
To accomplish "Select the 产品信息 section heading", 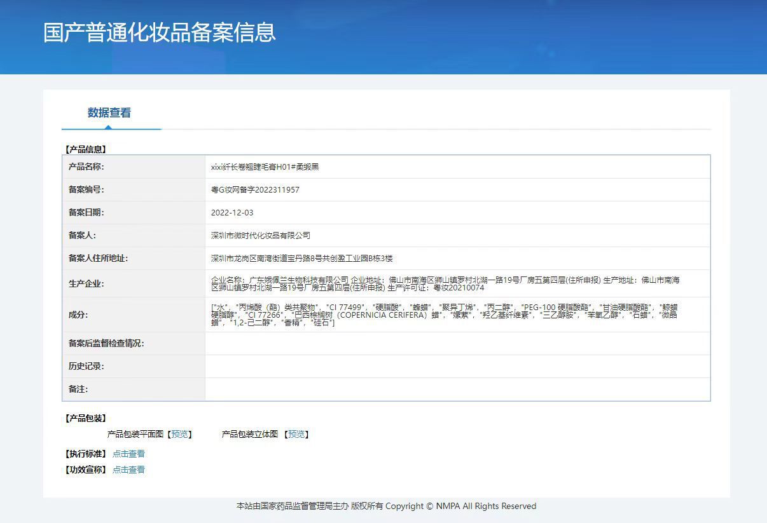I will point(85,149).
